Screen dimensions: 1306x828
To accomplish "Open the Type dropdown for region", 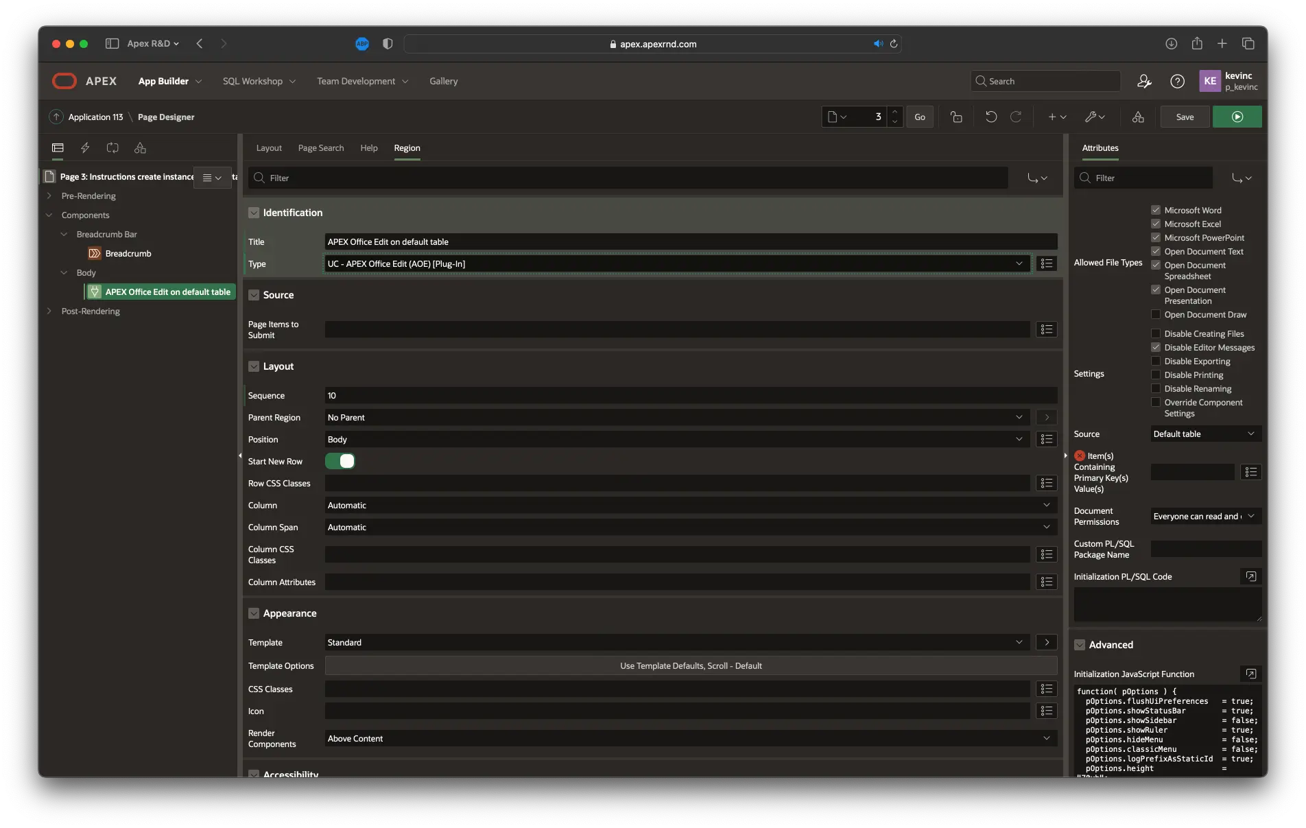I will (x=677, y=263).
